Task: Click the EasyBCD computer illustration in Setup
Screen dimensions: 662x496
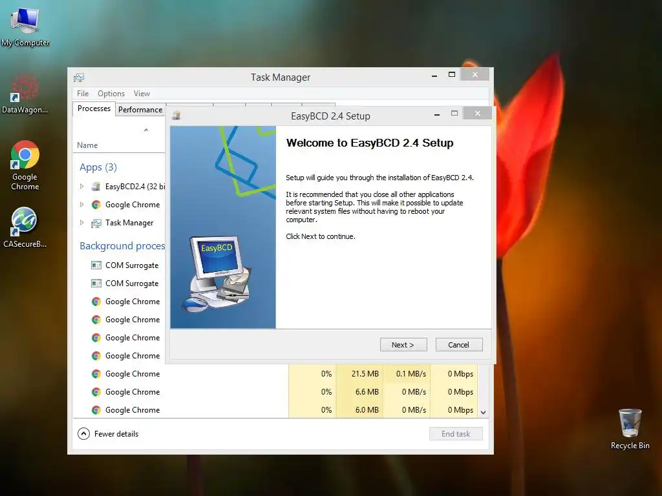Action: tap(217, 274)
